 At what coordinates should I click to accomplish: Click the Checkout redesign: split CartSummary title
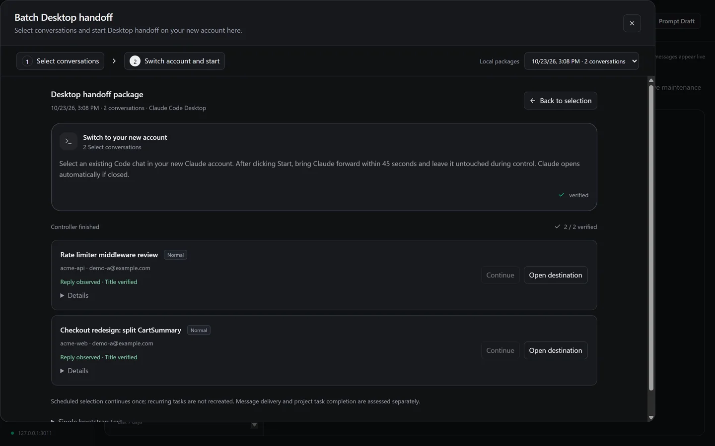click(121, 330)
